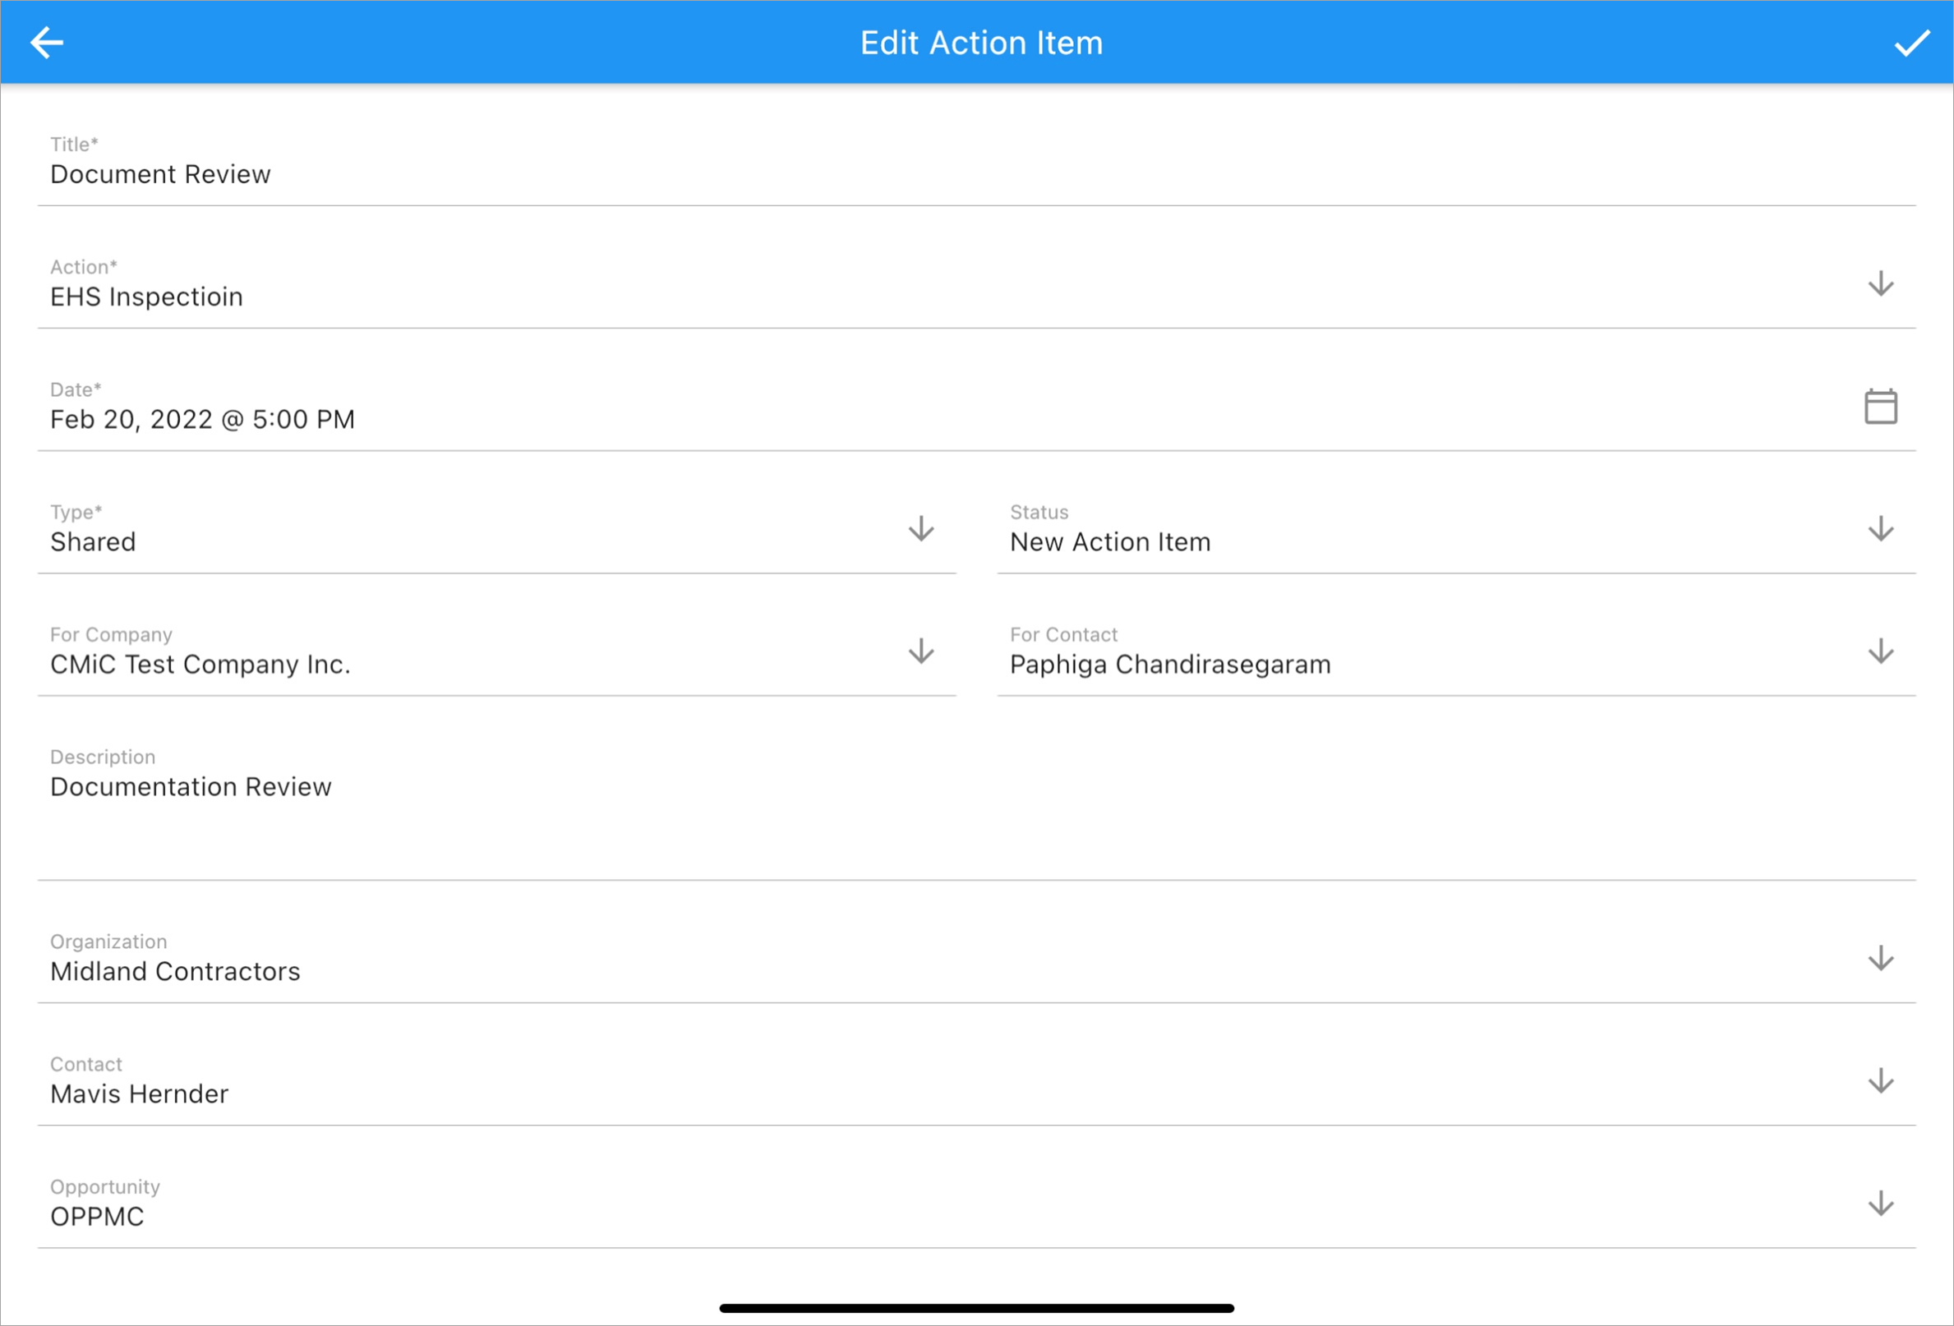Open the Status dropdown arrow

pos(1880,529)
